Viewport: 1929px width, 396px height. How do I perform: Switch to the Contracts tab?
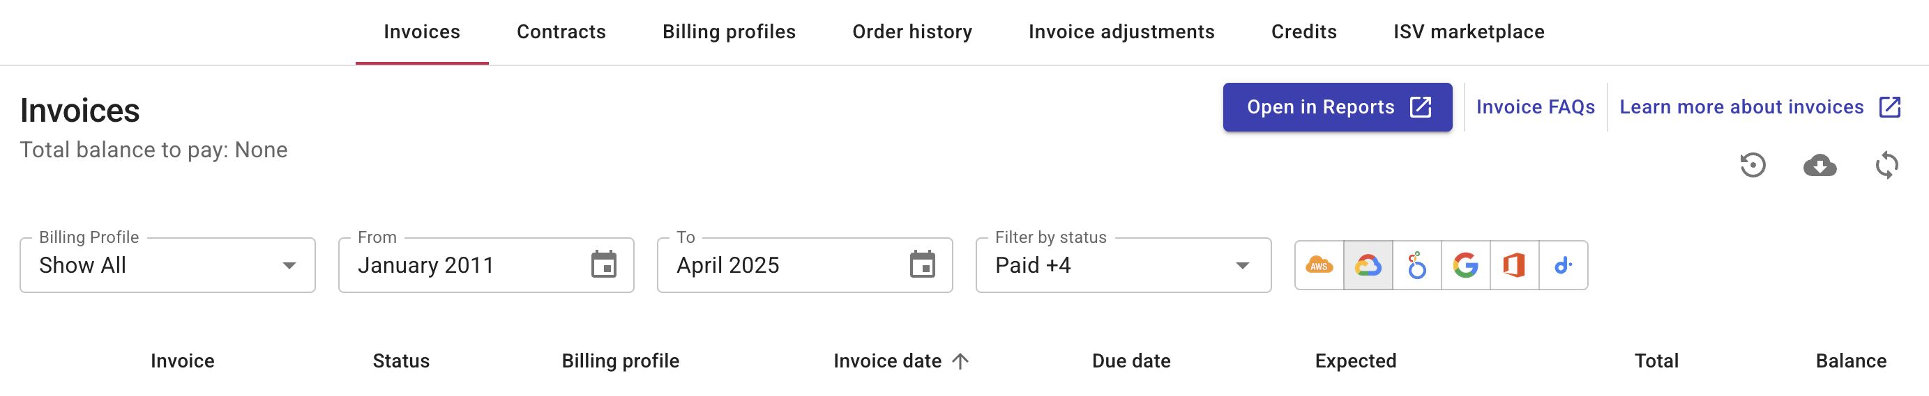tap(561, 32)
